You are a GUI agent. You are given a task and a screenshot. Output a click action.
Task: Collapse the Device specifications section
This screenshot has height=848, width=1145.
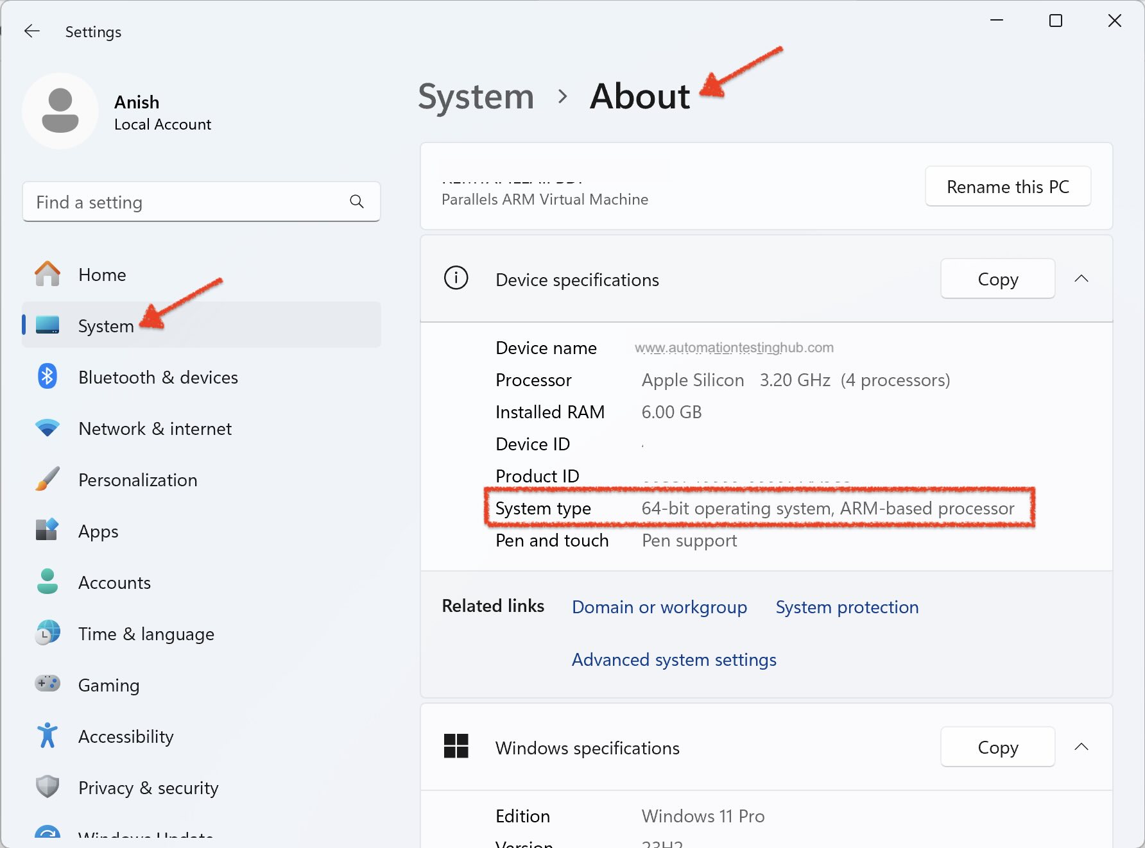tap(1081, 279)
